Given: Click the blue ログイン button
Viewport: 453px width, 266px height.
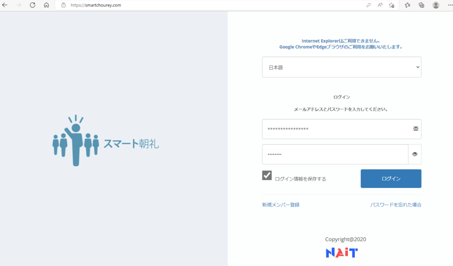Looking at the screenshot, I should [x=391, y=179].
